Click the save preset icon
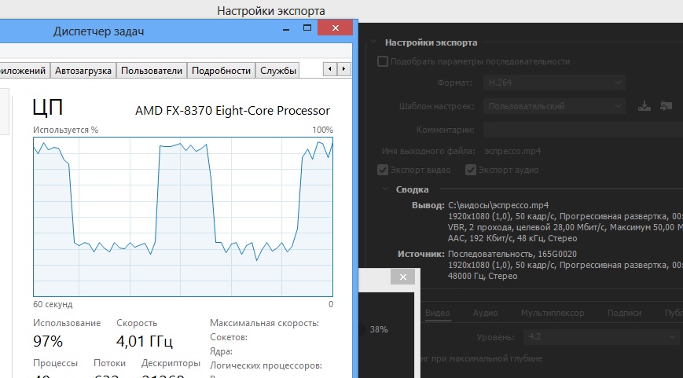Image resolution: width=683 pixels, height=378 pixels. [x=644, y=106]
